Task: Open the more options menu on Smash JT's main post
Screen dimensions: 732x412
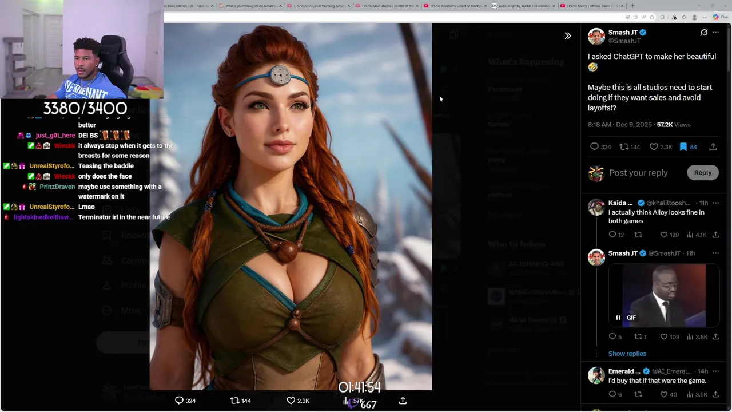Action: [715, 33]
